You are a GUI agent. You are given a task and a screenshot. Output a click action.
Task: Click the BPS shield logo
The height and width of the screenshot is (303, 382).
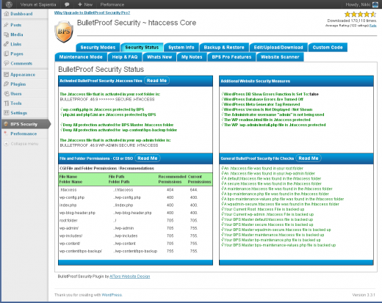64,32
